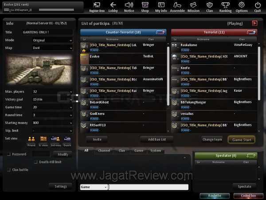Viewport: 266px width, 200px height.
Task: Open the Shop icon
Action: [x=145, y=7]
